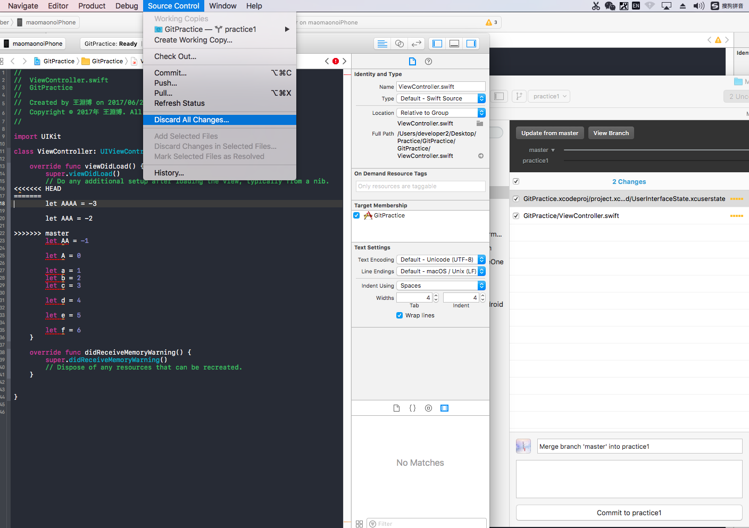
Task: Select Create Working Copy… menu item
Action: click(220, 40)
